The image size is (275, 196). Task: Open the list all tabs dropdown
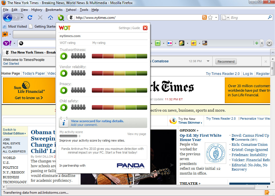pyautogui.click(x=272, y=52)
